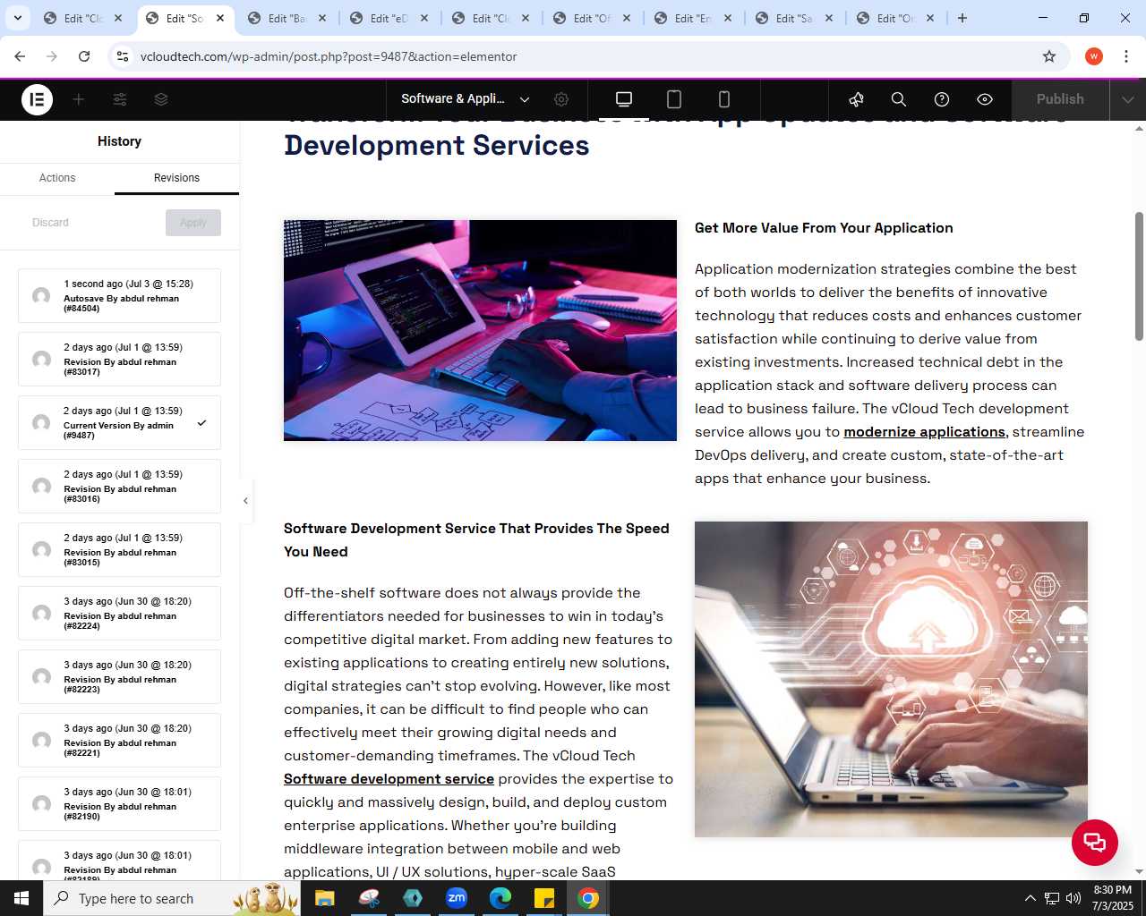The image size is (1146, 916).
Task: Switch to tablet device view
Action: point(674,99)
